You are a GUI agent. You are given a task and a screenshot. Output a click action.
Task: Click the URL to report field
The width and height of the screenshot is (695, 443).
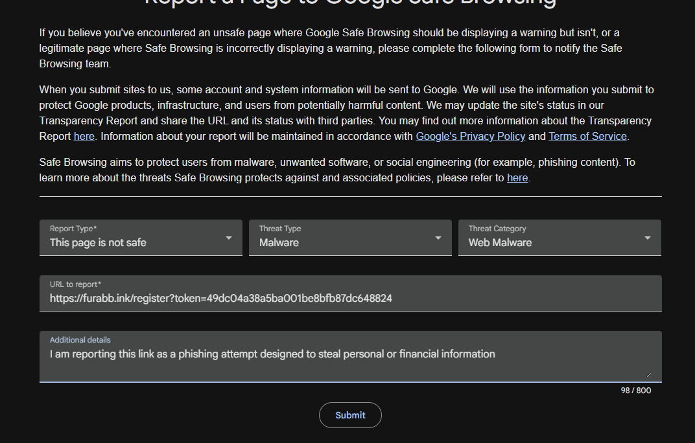click(350, 293)
